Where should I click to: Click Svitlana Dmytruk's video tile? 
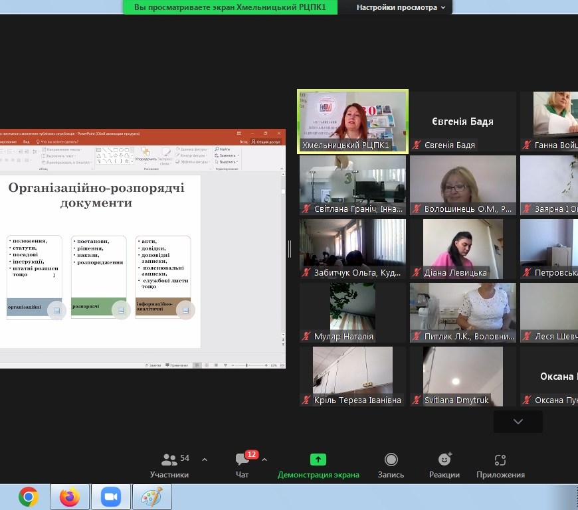pos(462,375)
